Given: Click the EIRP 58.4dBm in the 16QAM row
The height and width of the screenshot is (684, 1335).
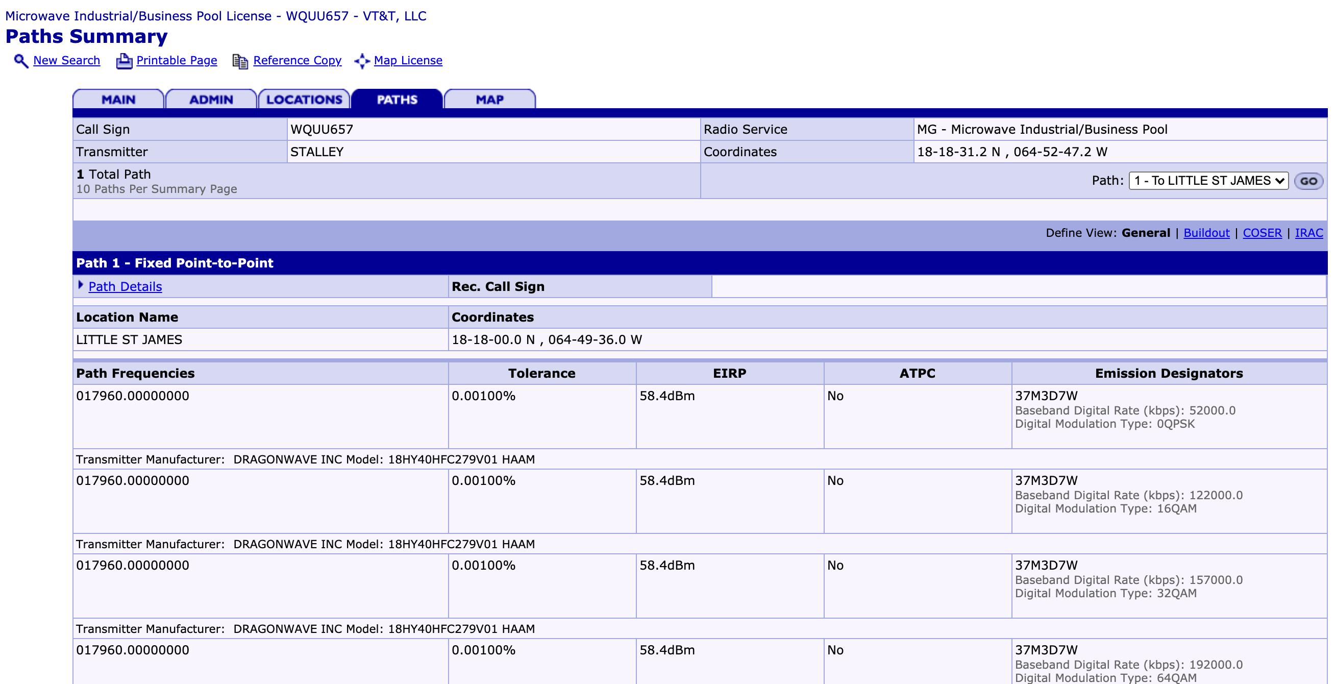Looking at the screenshot, I should 667,481.
